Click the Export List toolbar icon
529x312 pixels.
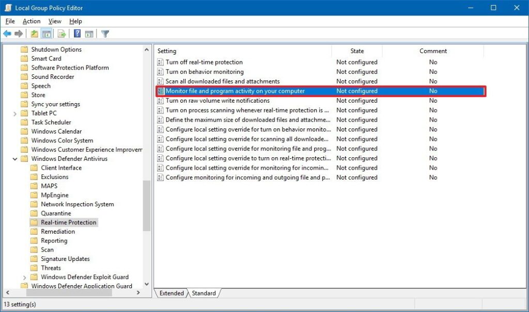(x=62, y=34)
